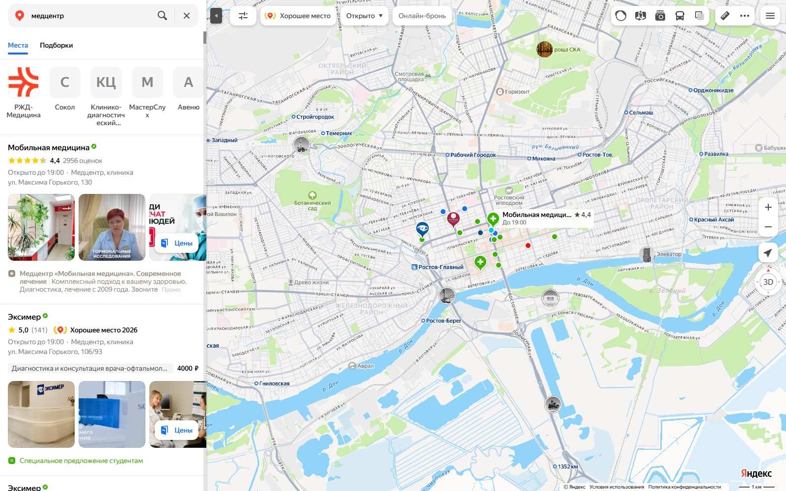
Task: Expand the Открыто dropdown filter
Action: click(365, 16)
